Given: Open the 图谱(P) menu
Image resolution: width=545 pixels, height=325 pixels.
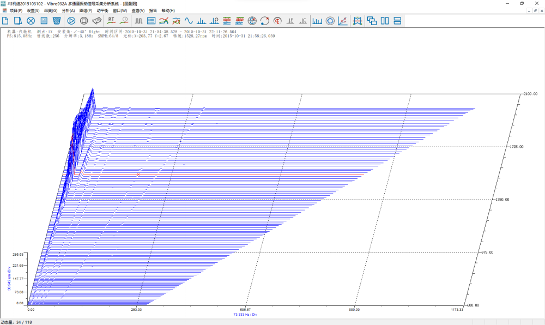Looking at the screenshot, I should point(86,11).
